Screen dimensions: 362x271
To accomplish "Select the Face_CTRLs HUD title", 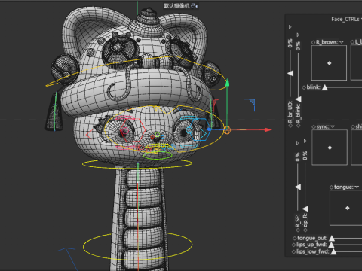I will (345, 20).
